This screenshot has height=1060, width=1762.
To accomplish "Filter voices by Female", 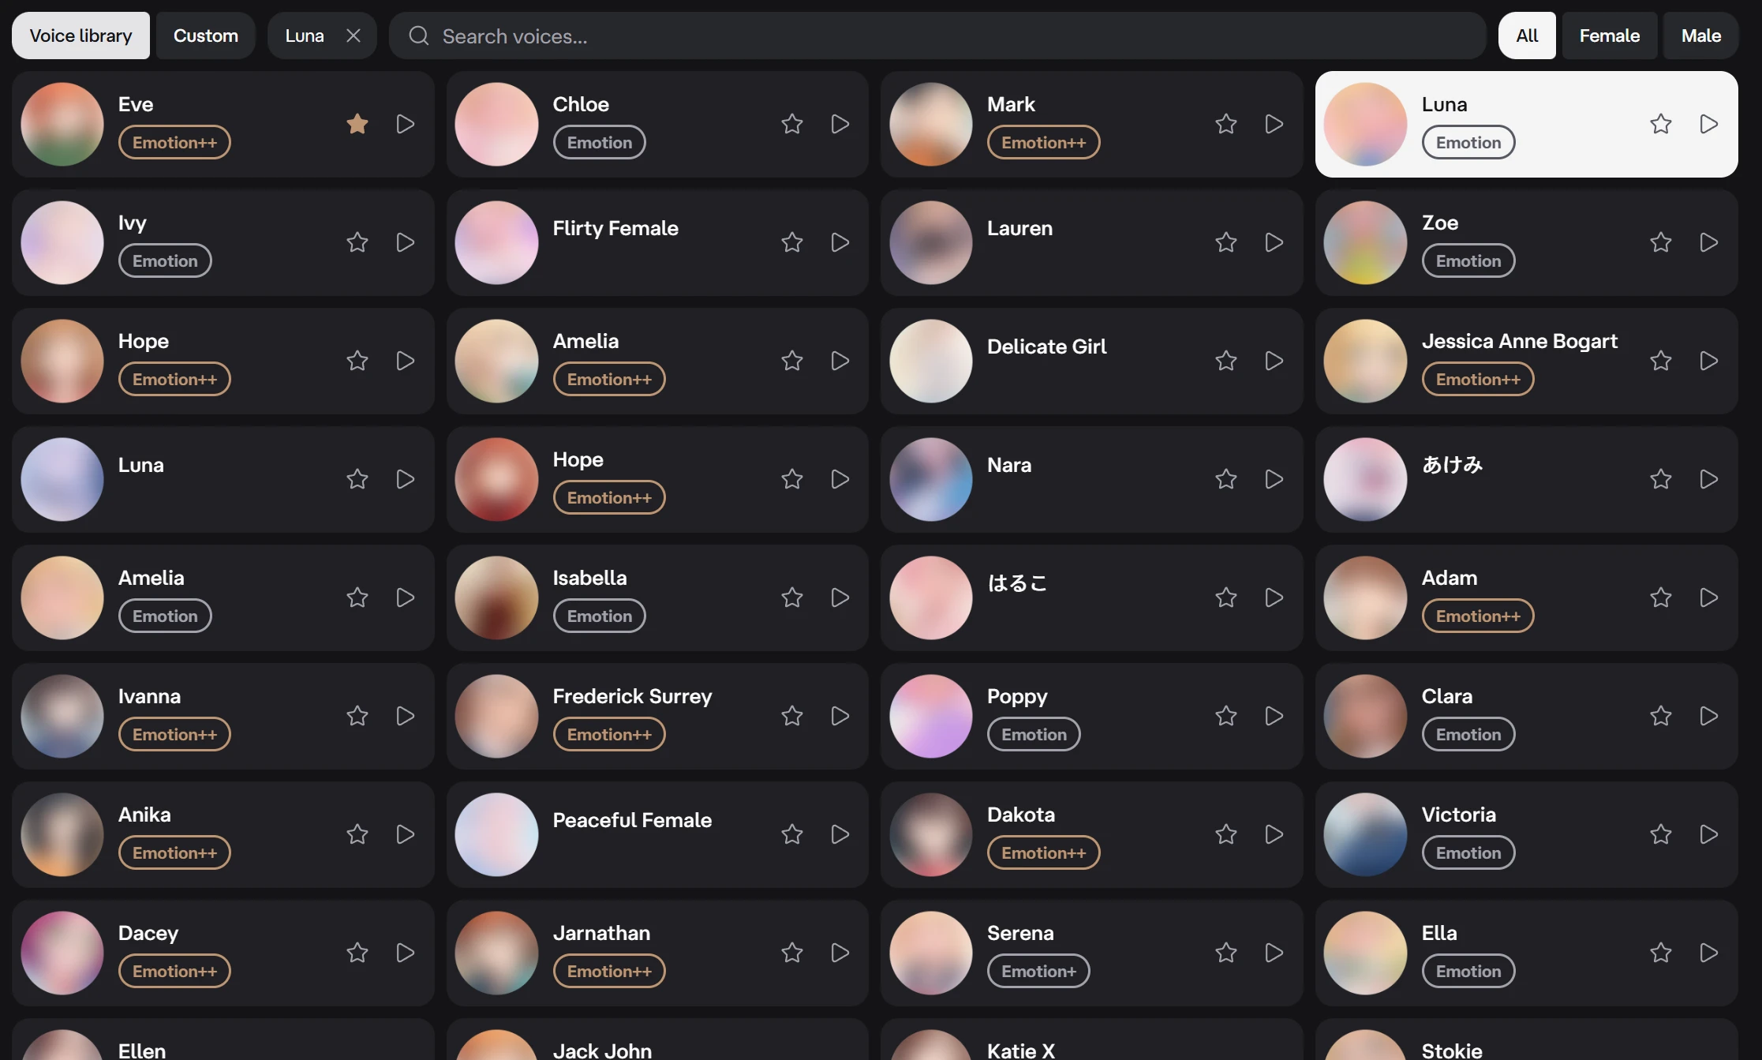I will coord(1610,36).
